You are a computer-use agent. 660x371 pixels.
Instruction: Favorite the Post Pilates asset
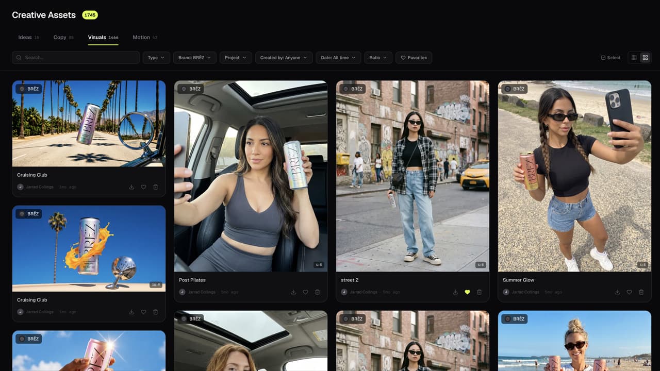click(305, 292)
